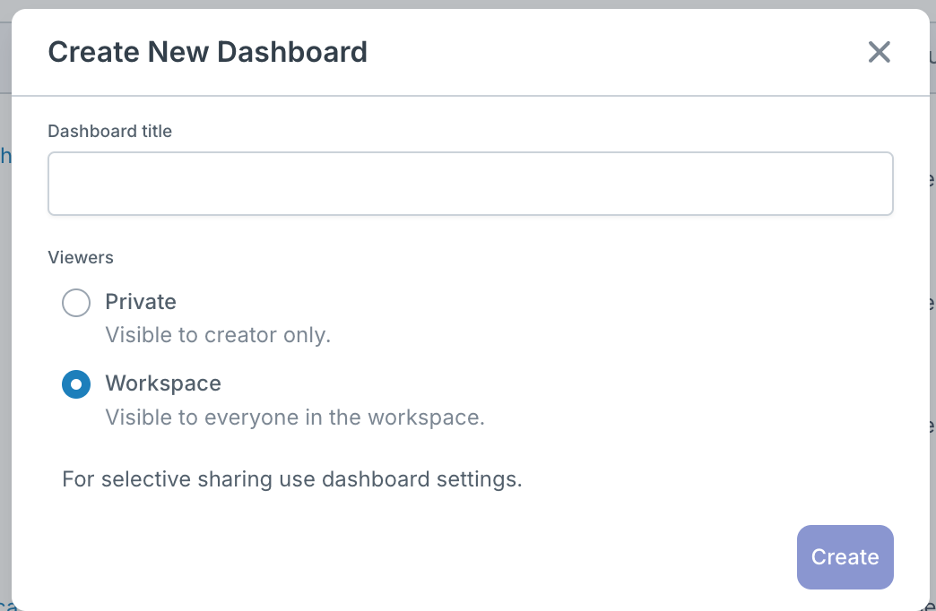The height and width of the screenshot is (611, 936).
Task: Click the selective sharing hint text
Action: click(x=291, y=479)
